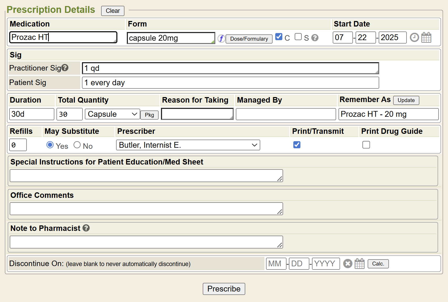Click the Note to Pharmacist help icon
The height and width of the screenshot is (302, 448).
click(86, 228)
